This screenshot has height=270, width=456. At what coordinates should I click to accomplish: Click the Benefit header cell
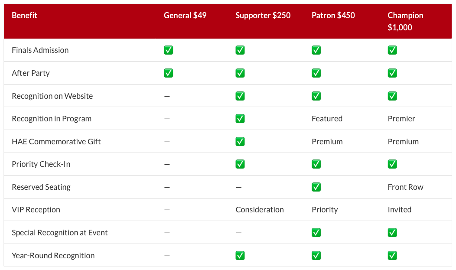click(x=24, y=16)
